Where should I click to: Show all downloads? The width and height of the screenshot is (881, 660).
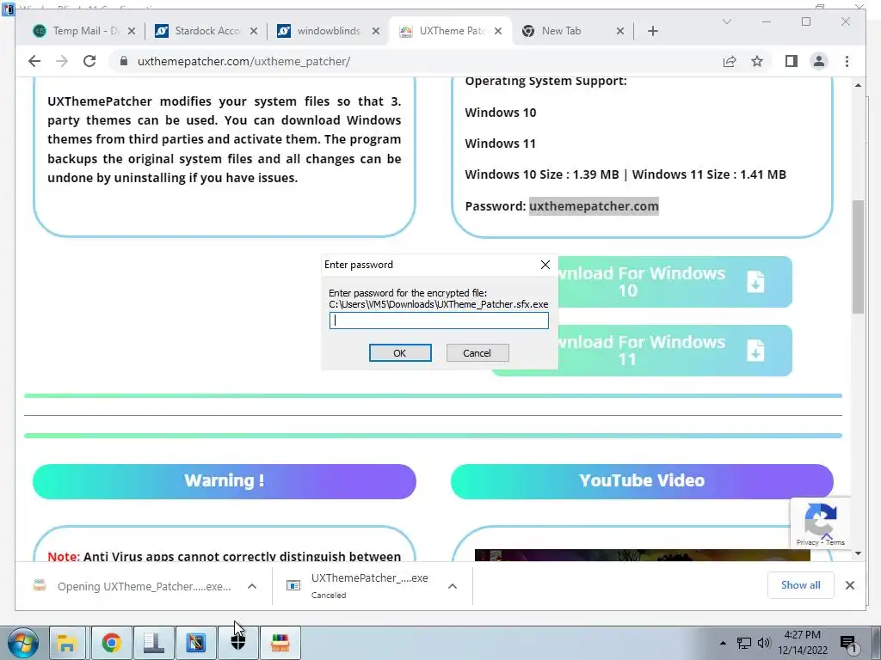coord(801,585)
